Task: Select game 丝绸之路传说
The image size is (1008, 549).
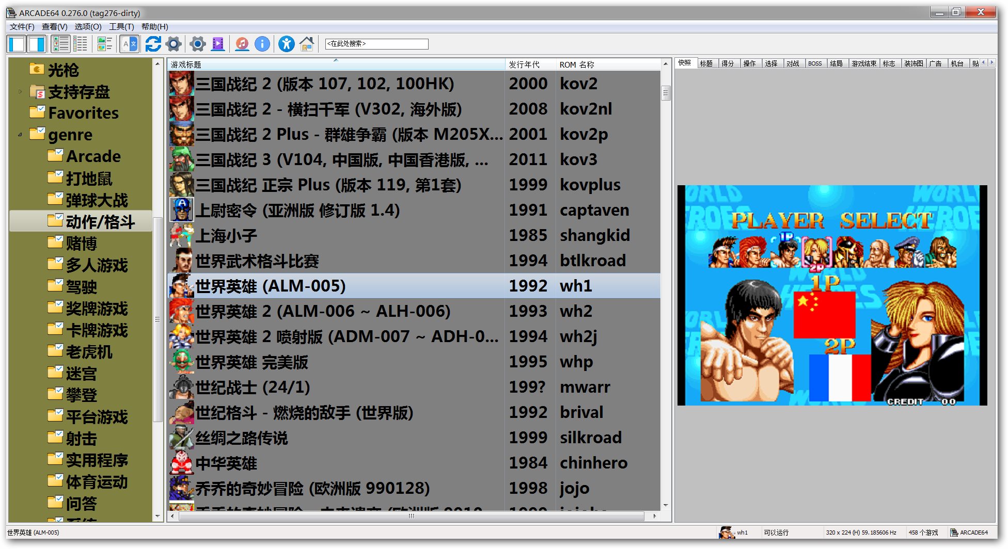Action: (x=414, y=438)
